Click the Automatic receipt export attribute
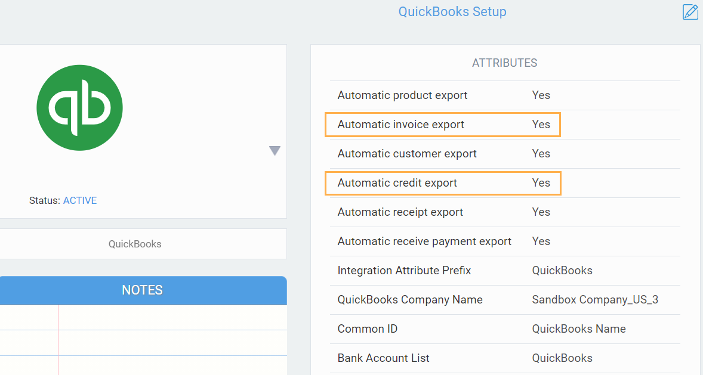The width and height of the screenshot is (703, 375). click(x=400, y=212)
